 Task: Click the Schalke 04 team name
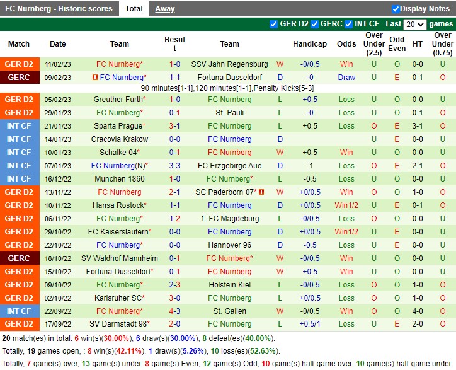pyautogui.click(x=118, y=153)
